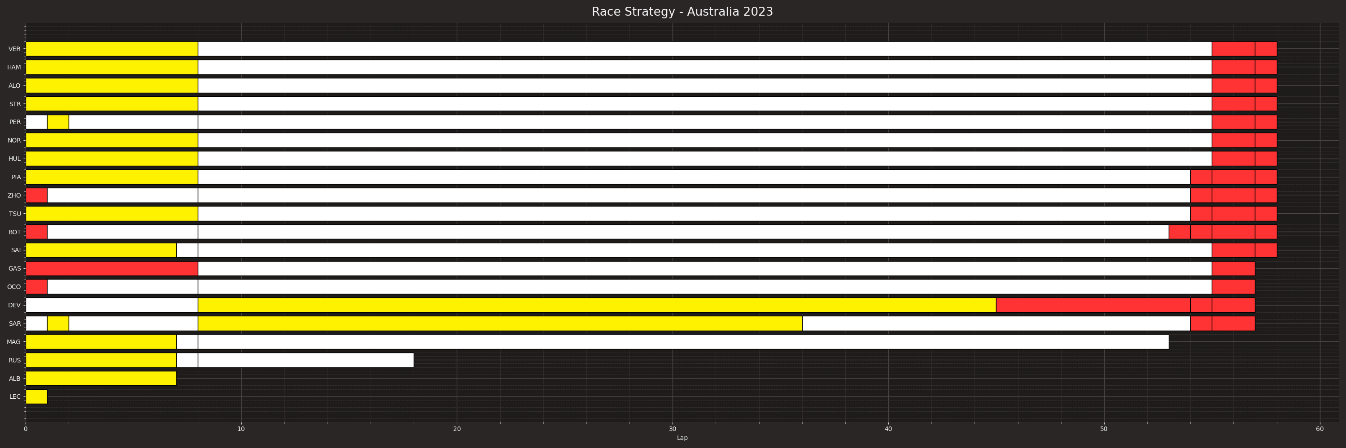1346x448 pixels.
Task: Select the HAM driver label
Action: point(14,67)
